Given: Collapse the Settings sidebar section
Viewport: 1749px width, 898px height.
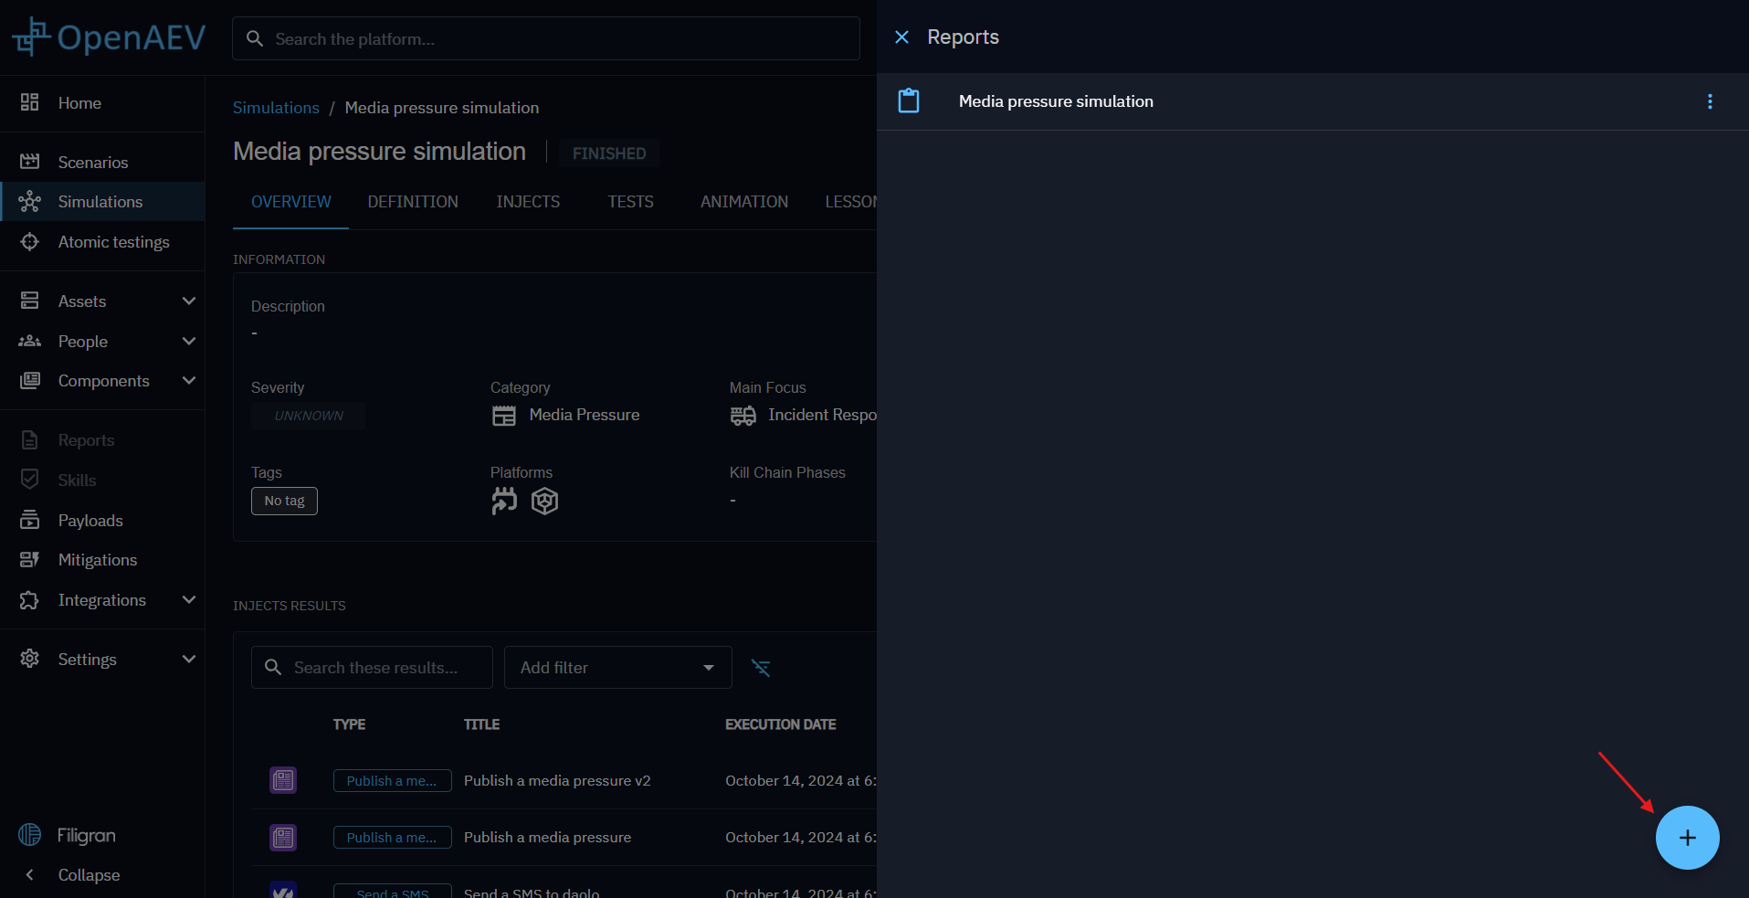Looking at the screenshot, I should click(x=188, y=659).
